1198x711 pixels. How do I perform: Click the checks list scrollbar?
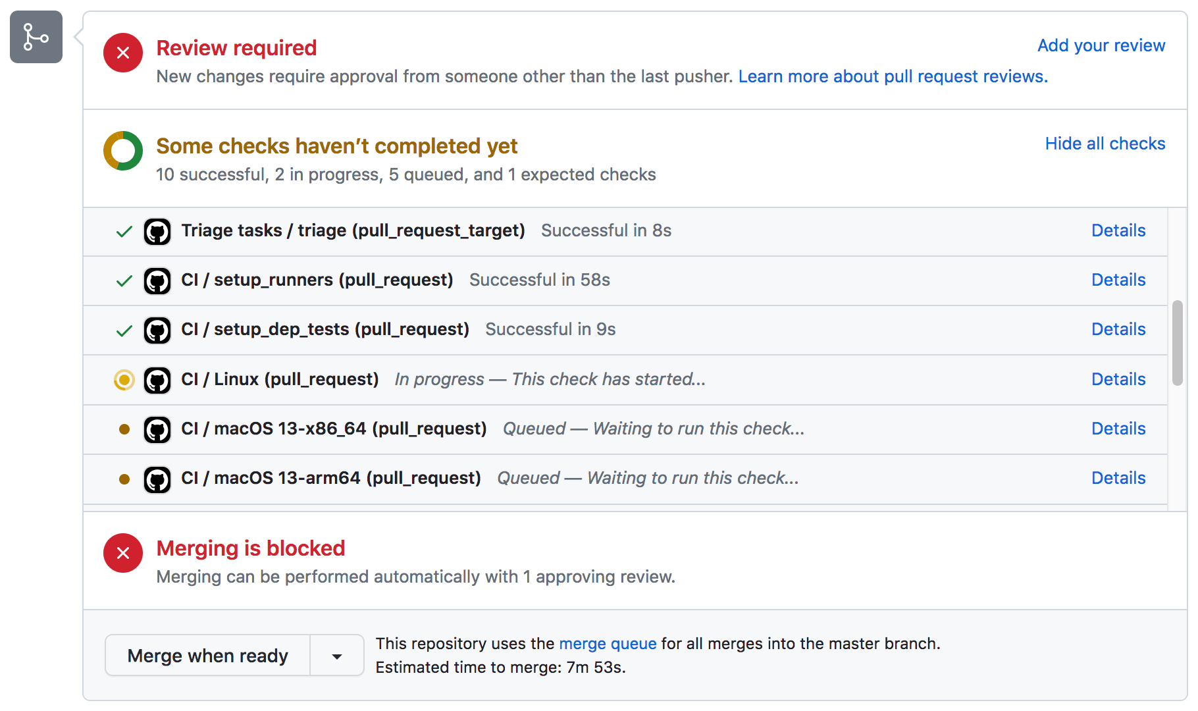(1177, 342)
